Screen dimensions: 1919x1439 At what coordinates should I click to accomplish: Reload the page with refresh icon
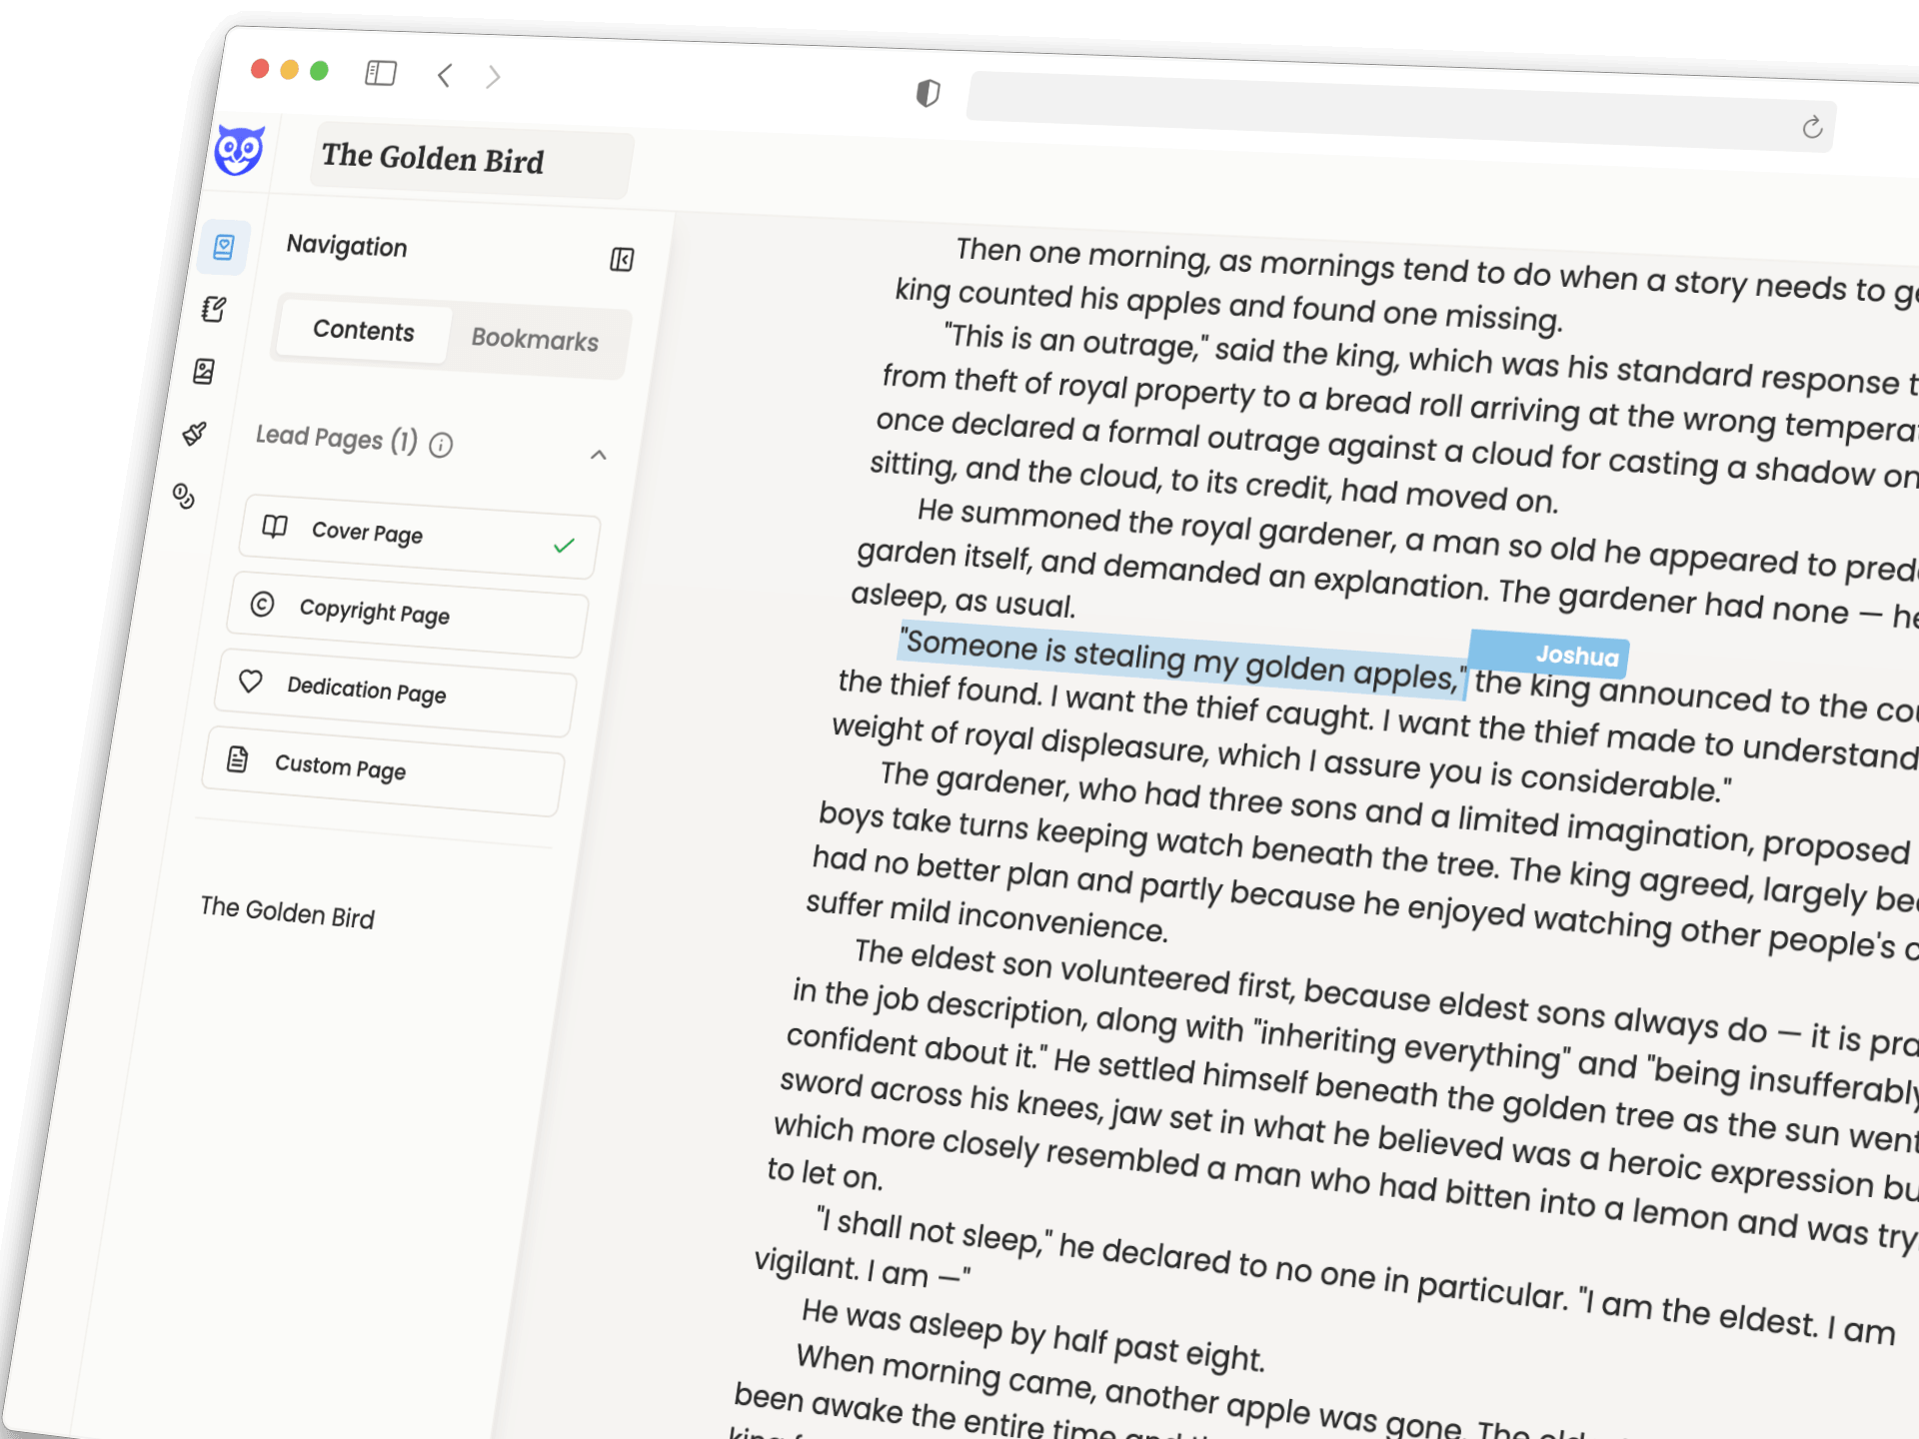pyautogui.click(x=1812, y=127)
